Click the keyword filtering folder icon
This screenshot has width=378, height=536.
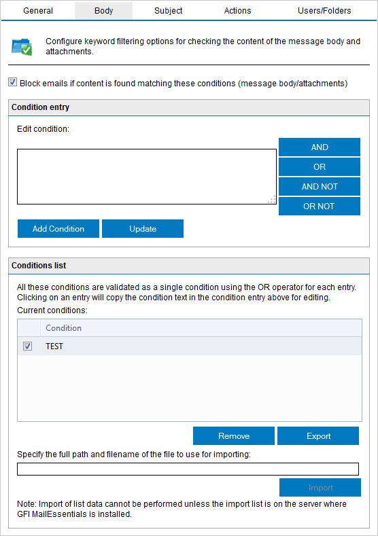pyautogui.click(x=22, y=47)
